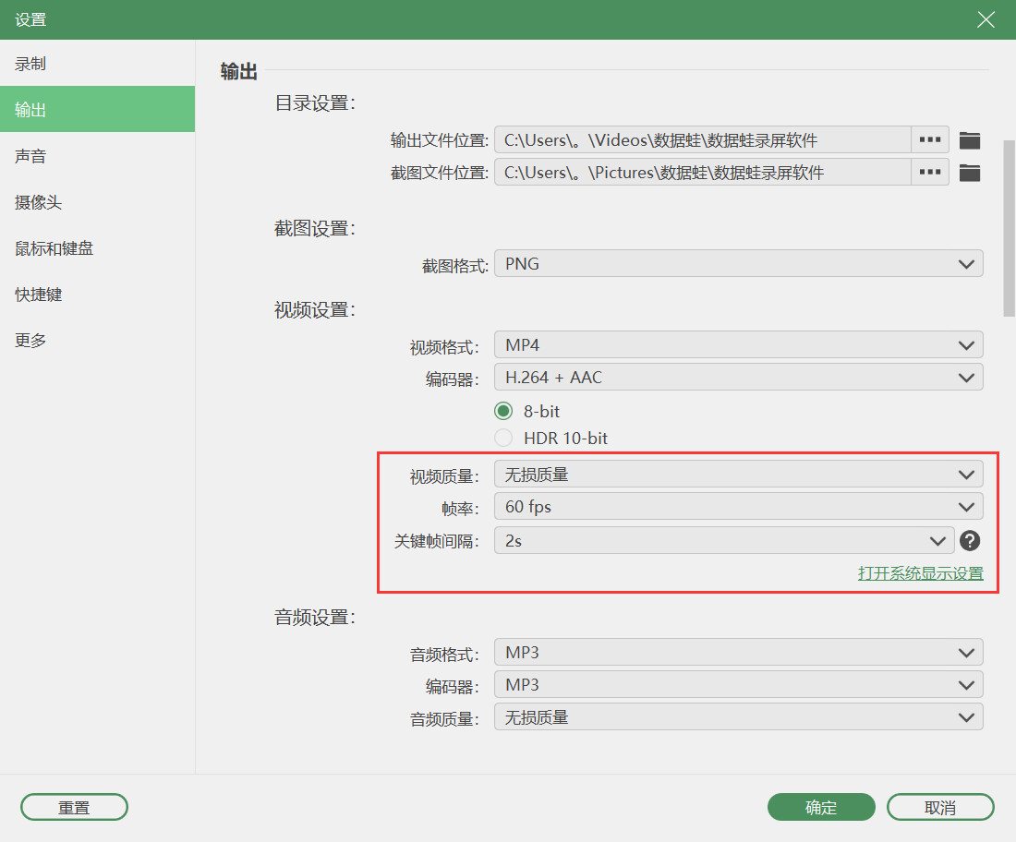Select the HDR 10-bit radio button

click(503, 439)
